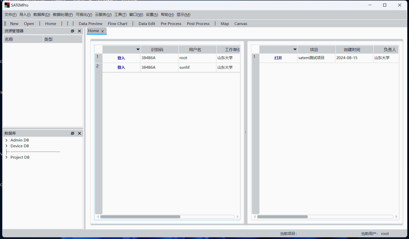409x239 pixels.
Task: Open the 云服务(U) menu
Action: 103,15
